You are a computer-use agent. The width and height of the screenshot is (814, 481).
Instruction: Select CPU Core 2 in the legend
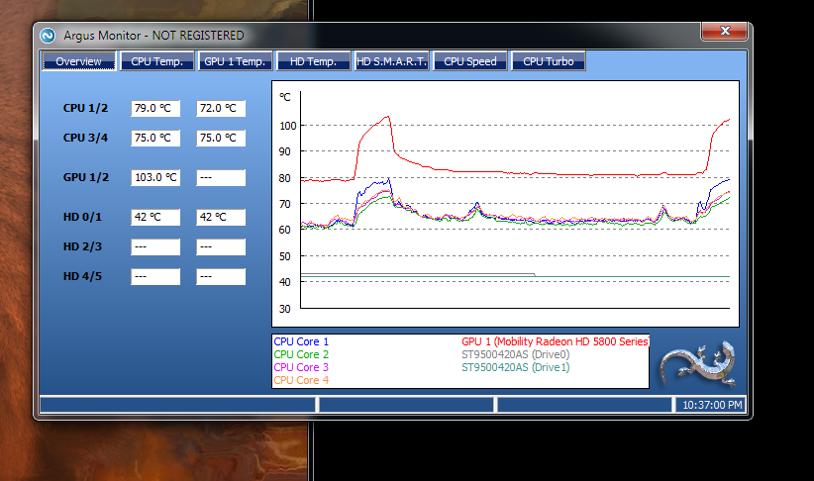click(x=301, y=354)
